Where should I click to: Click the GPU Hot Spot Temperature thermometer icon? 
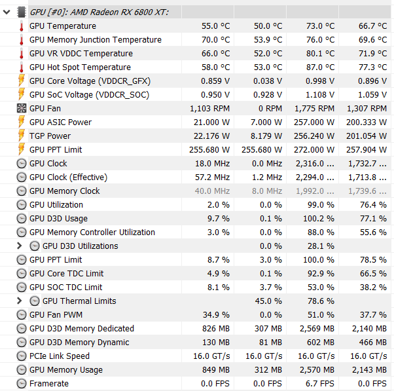tap(22, 67)
